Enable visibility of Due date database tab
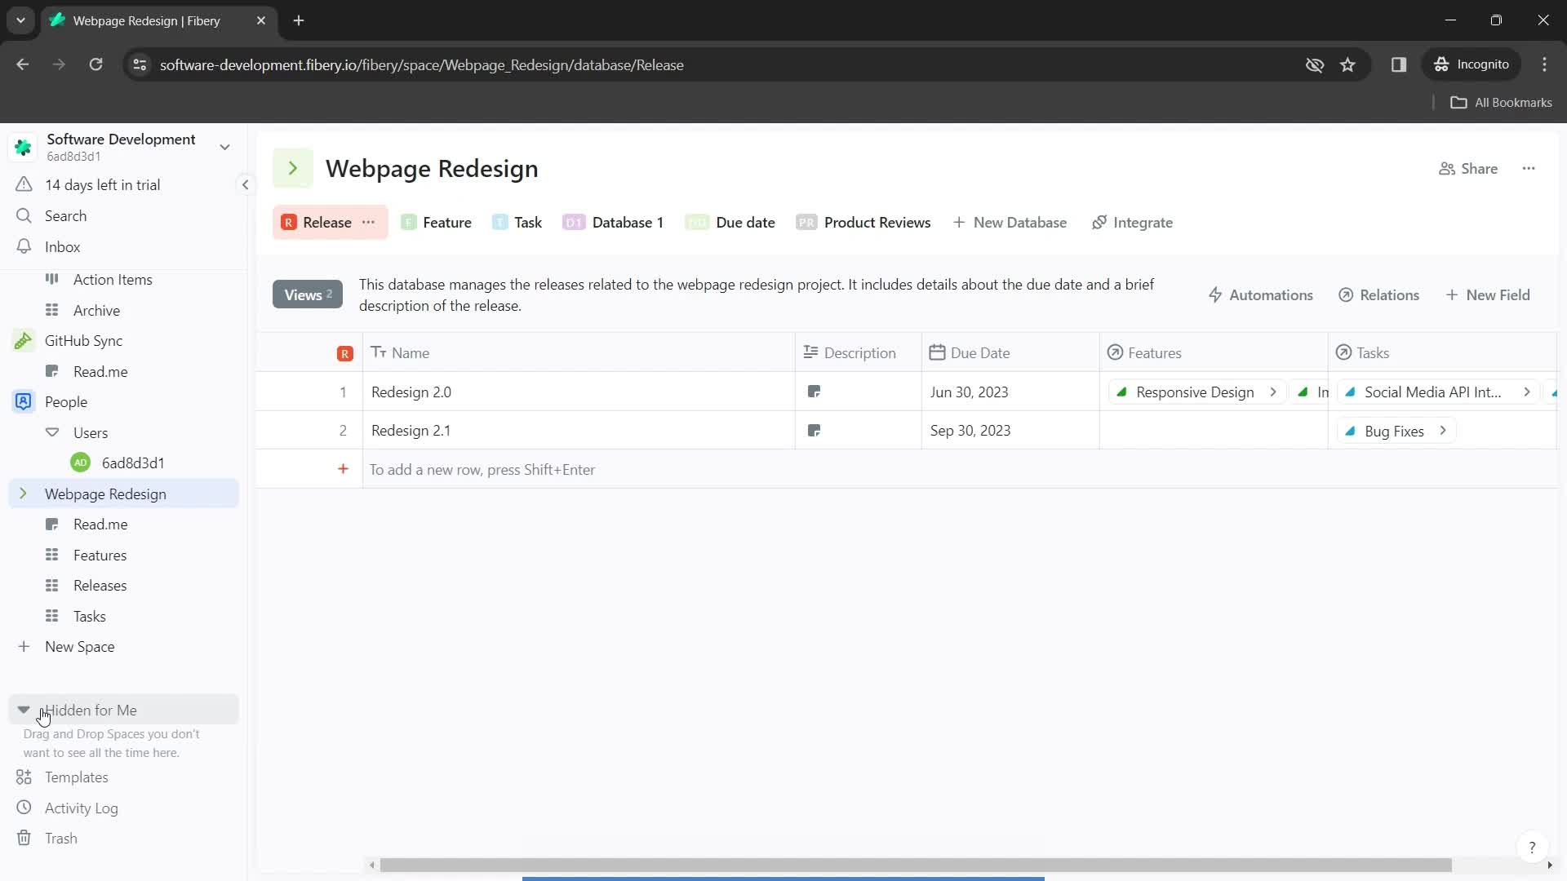This screenshot has height=881, width=1567. 736,222
